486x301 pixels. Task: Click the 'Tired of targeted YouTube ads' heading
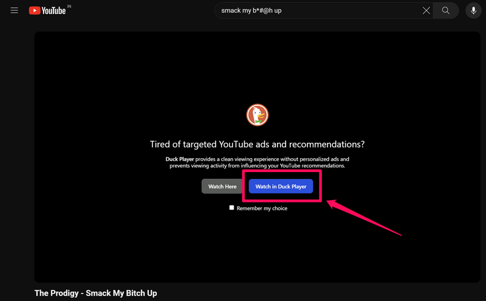click(x=257, y=144)
